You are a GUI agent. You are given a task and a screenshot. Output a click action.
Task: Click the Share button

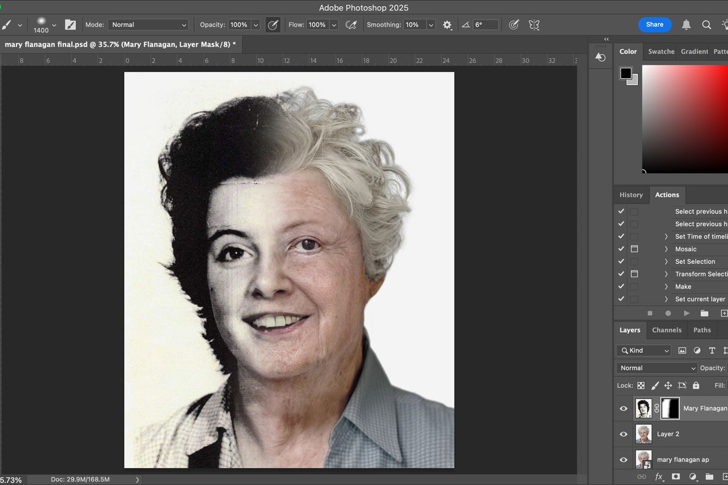click(x=655, y=24)
